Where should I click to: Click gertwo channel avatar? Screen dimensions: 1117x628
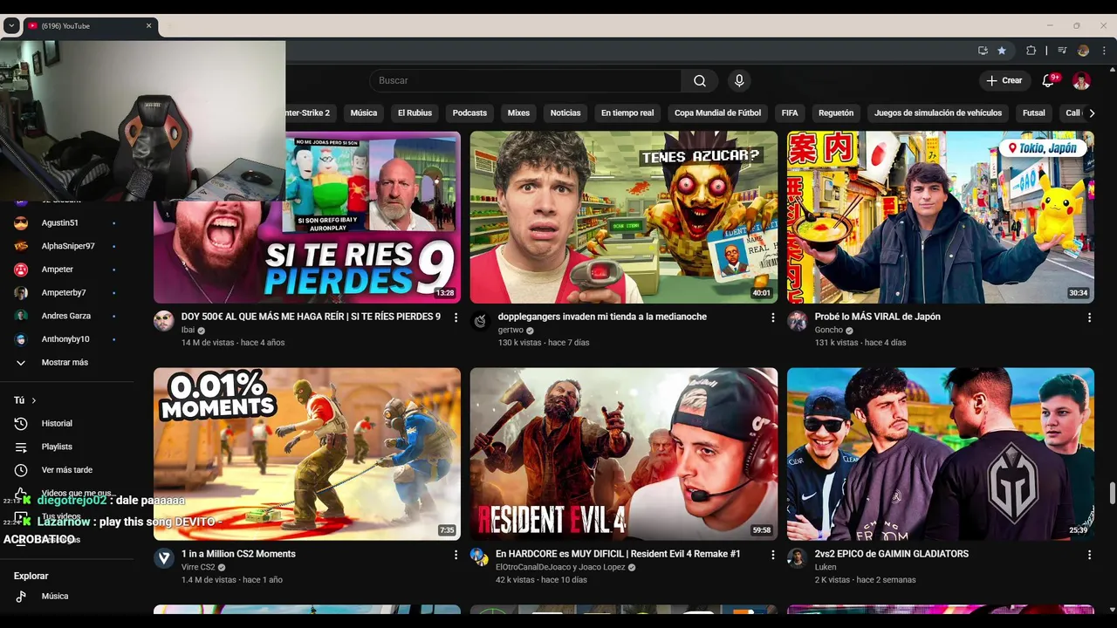coord(480,321)
